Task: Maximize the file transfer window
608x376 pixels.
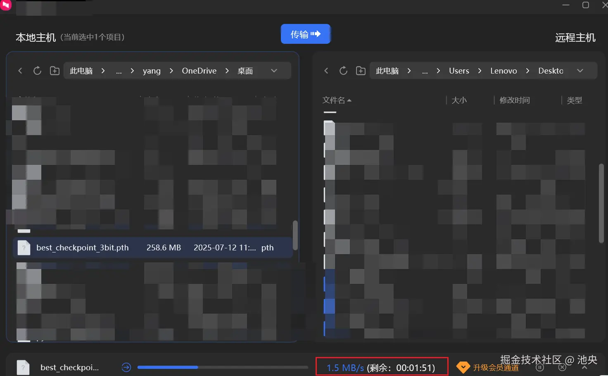Action: point(586,5)
